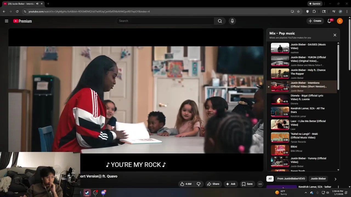Image resolution: width=351 pixels, height=197 pixels.
Task: Bookmark this page with the star
Action: pyautogui.click(x=298, y=11)
